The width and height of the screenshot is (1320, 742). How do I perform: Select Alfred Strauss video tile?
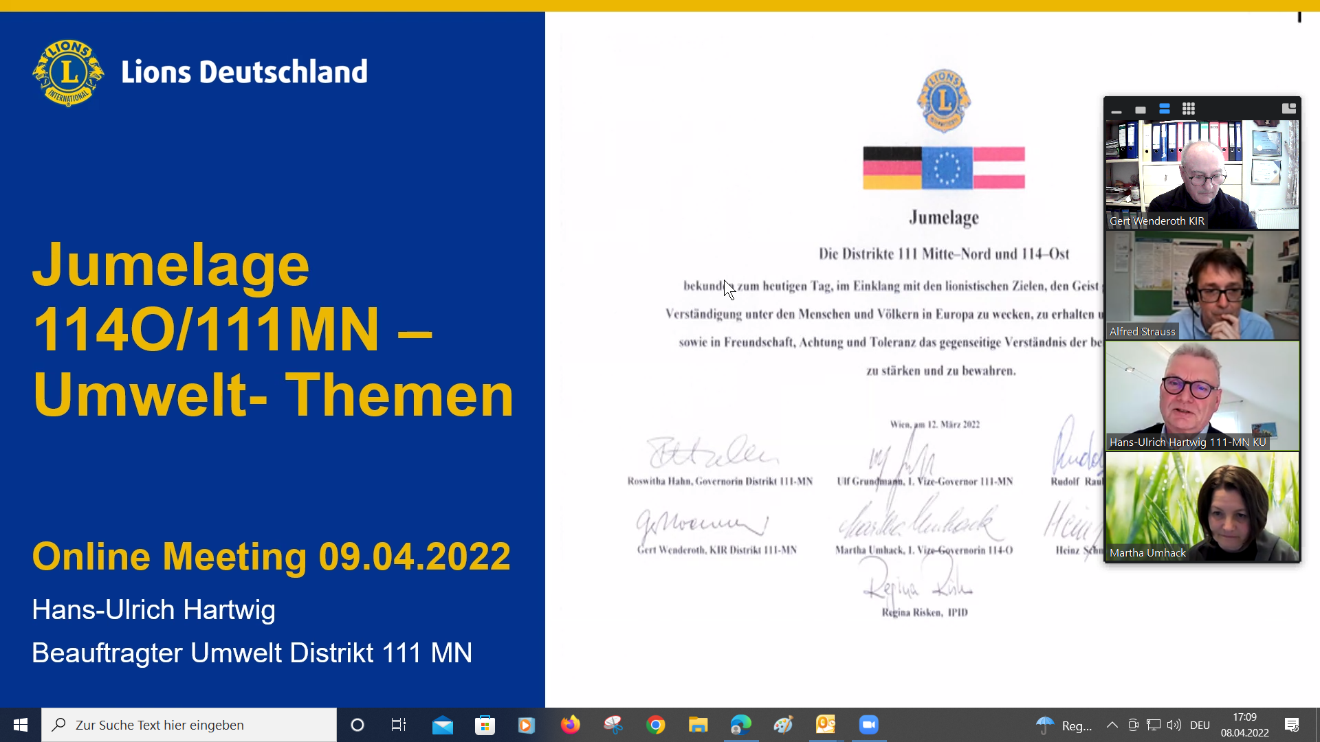pyautogui.click(x=1202, y=285)
